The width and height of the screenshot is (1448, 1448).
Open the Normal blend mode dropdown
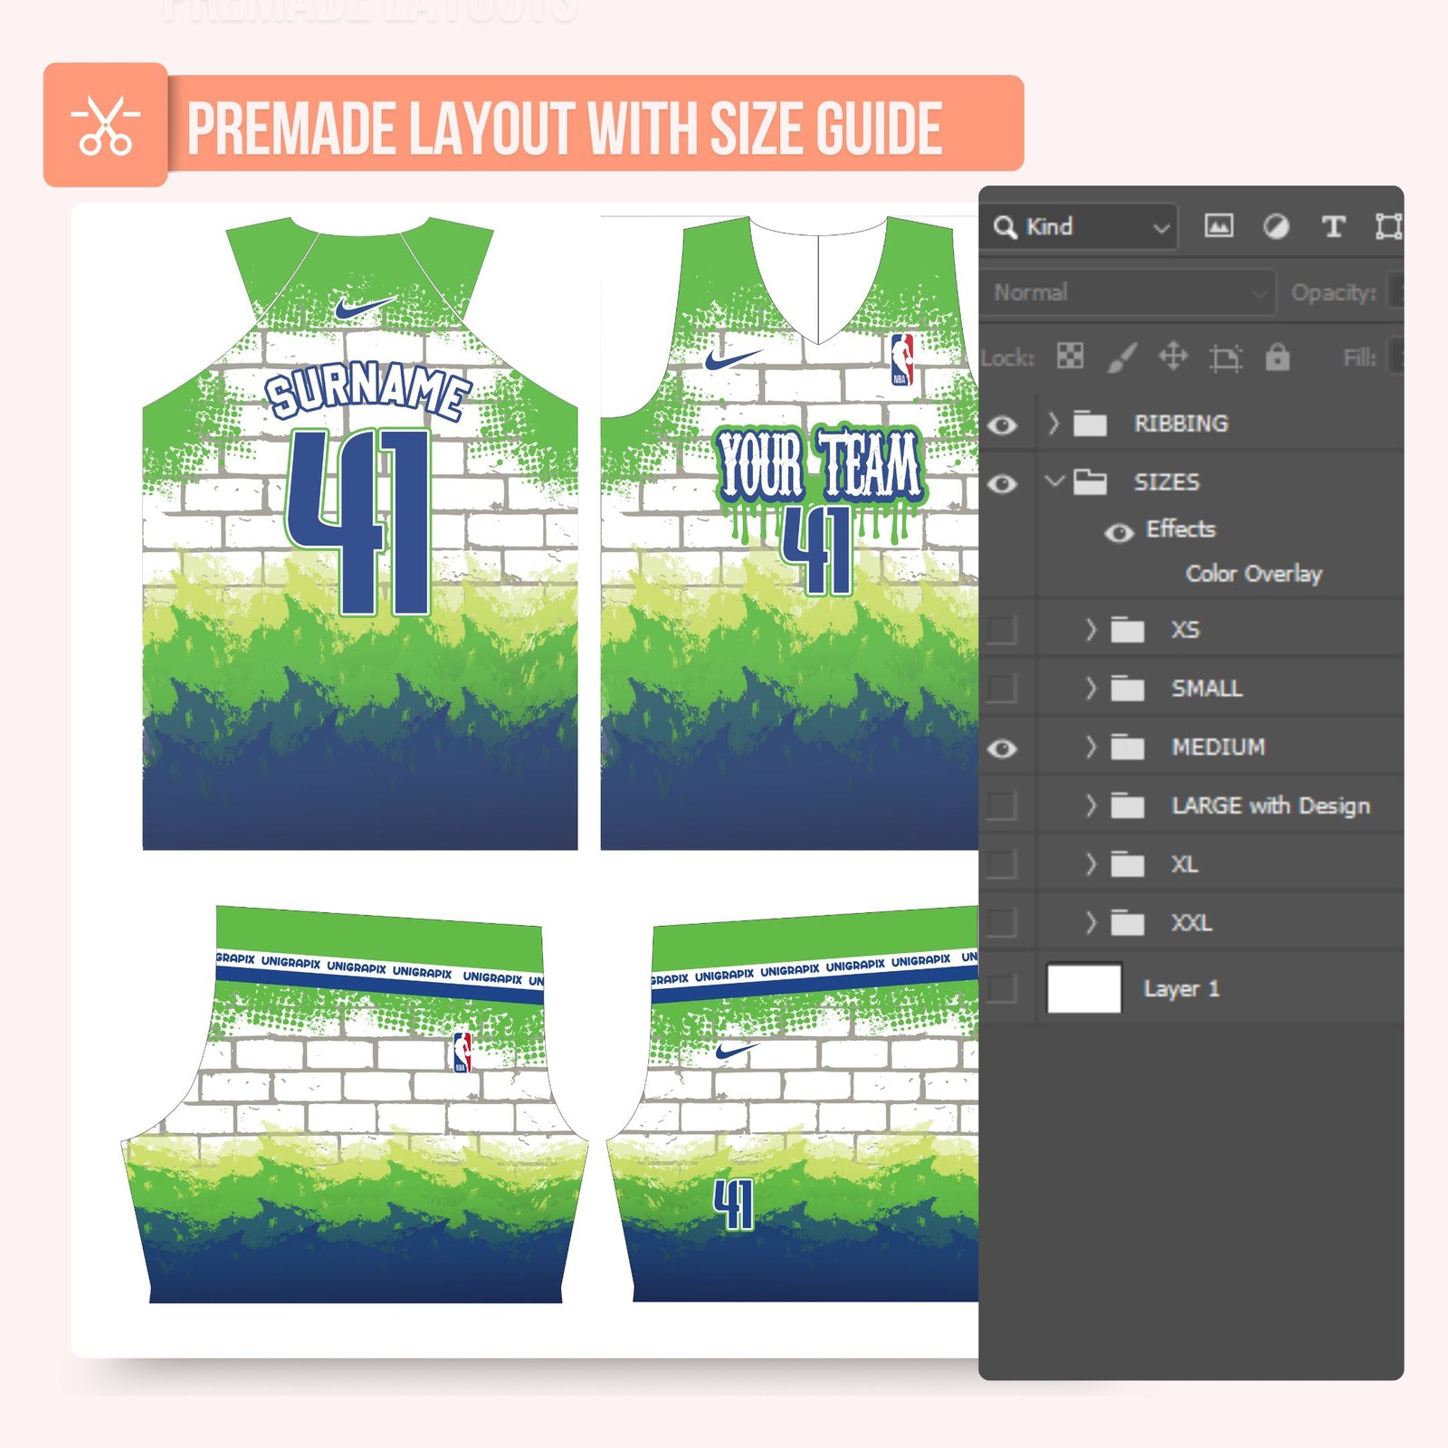click(x=1129, y=292)
